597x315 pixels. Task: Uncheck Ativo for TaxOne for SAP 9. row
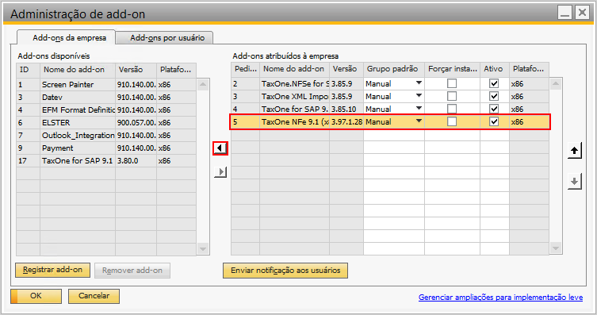494,109
